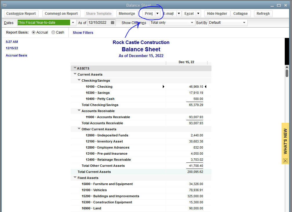Click the left arrow marker beside 46,969.10
Screen dimensions: 292x212
pos(205,87)
